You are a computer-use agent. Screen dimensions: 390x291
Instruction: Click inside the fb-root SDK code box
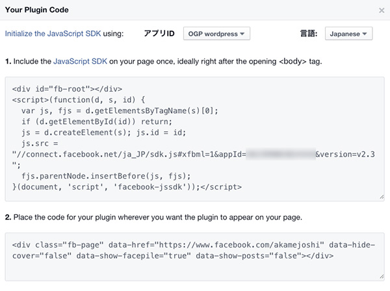tap(195, 139)
